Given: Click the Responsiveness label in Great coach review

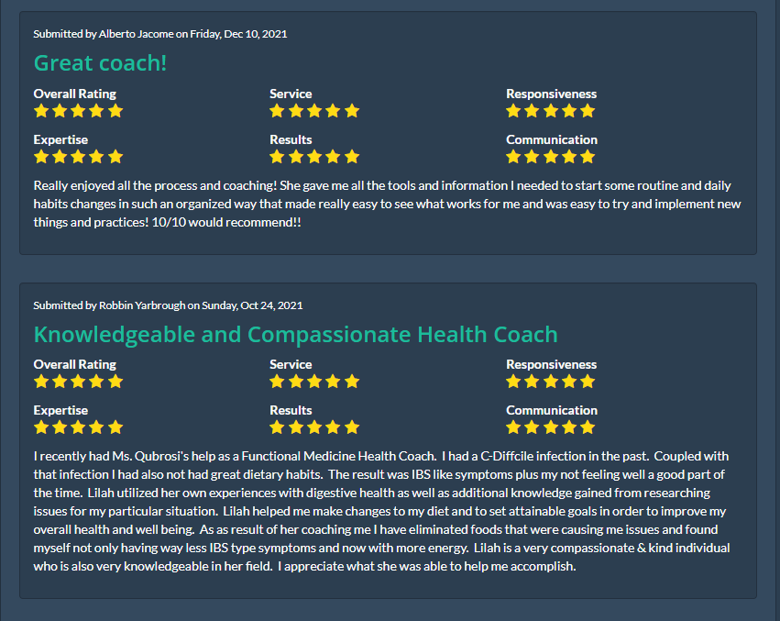Looking at the screenshot, I should pos(551,94).
